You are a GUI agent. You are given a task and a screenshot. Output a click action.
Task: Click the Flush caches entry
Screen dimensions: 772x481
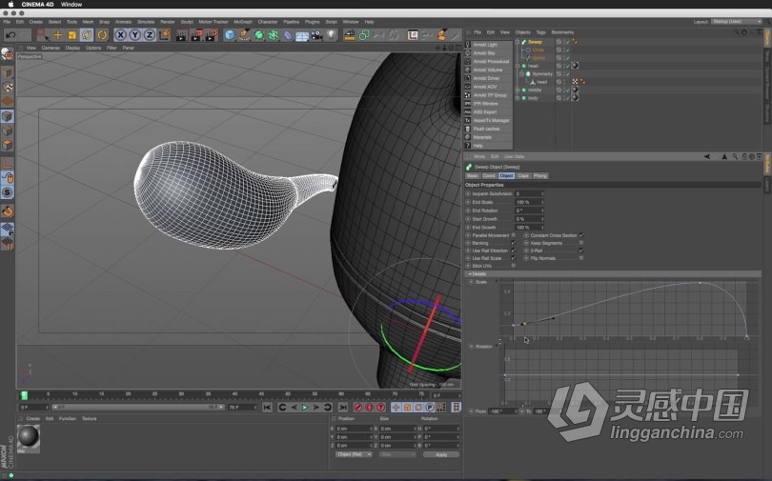pyautogui.click(x=486, y=129)
